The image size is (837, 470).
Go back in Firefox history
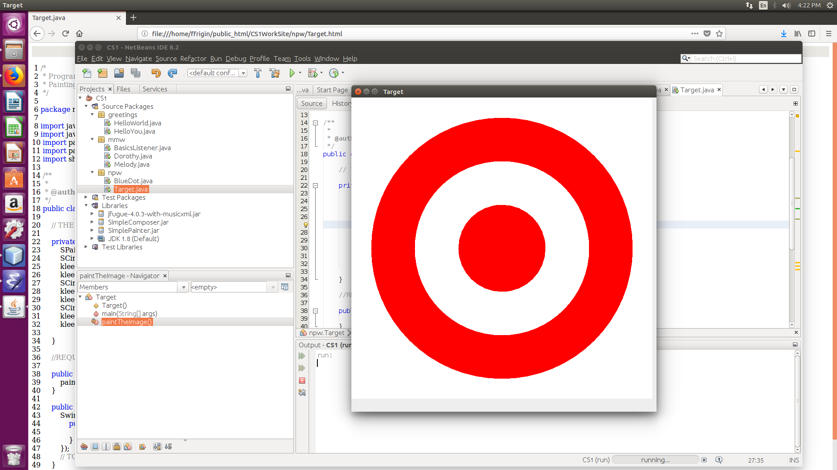(37, 34)
